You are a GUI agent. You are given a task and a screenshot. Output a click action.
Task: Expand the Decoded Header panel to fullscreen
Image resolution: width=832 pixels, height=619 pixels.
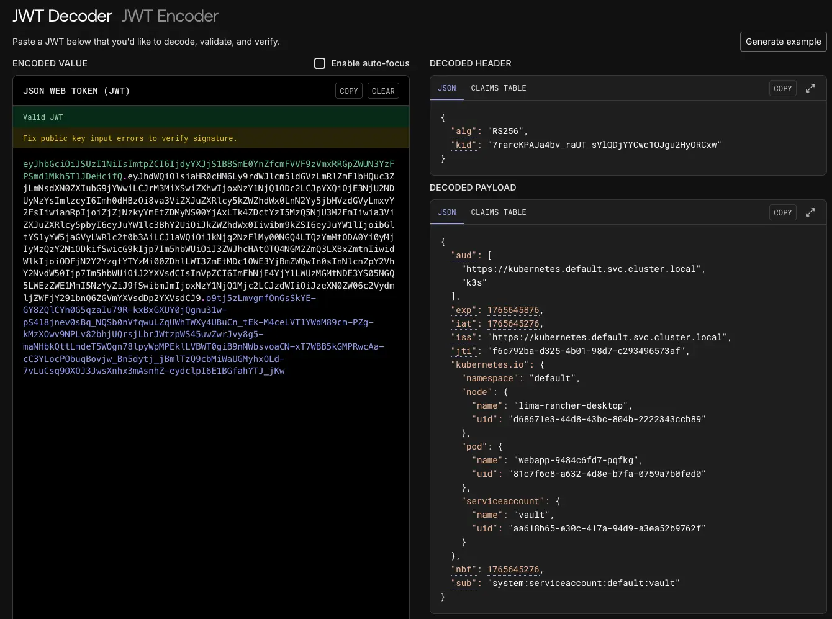[810, 88]
